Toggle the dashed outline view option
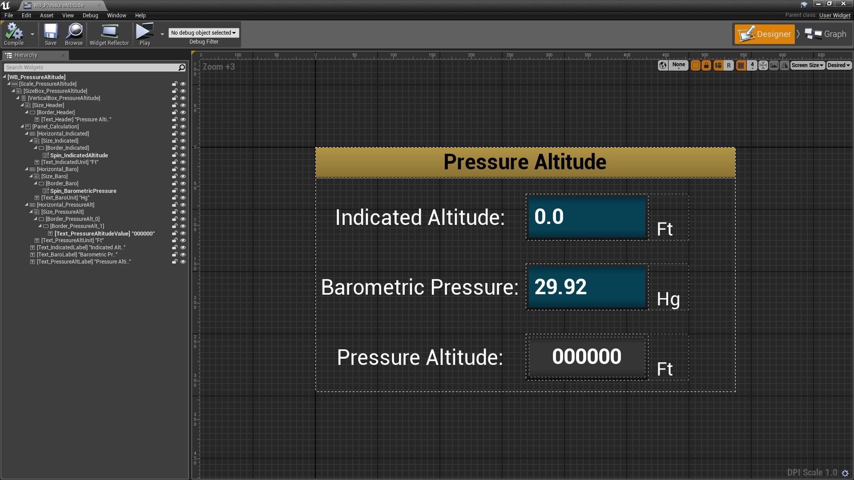 click(695, 65)
